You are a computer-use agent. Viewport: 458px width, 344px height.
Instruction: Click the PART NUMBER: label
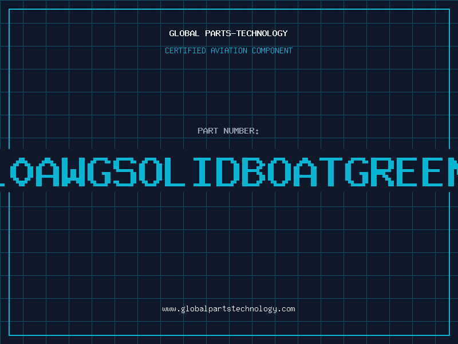pos(228,131)
